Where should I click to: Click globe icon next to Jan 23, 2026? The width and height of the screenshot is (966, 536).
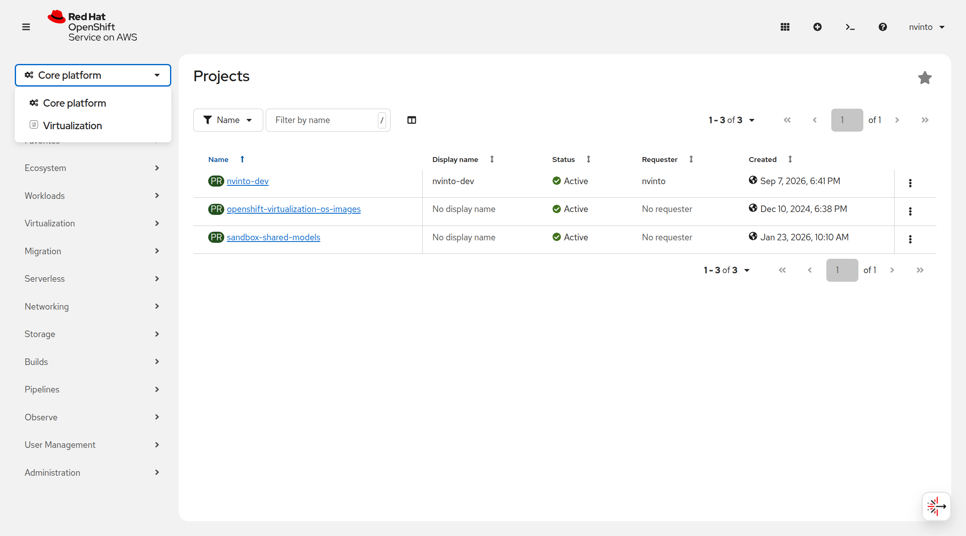click(x=753, y=236)
